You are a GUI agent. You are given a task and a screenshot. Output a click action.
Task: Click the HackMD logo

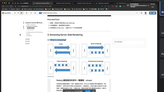coord(6,13)
